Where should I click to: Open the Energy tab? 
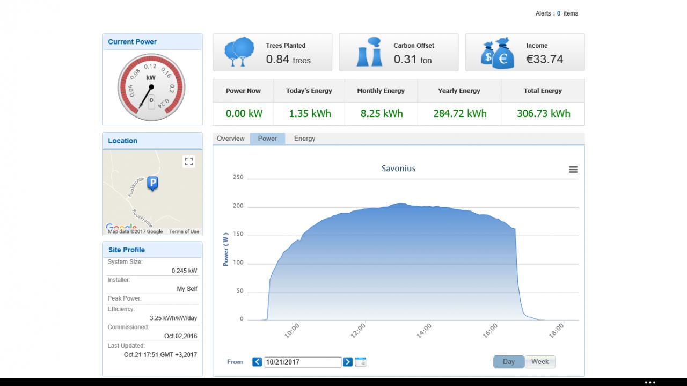pyautogui.click(x=304, y=139)
